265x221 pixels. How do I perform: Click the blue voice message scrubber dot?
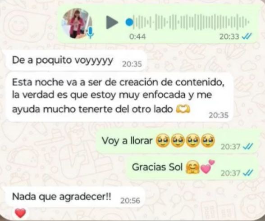130,23
